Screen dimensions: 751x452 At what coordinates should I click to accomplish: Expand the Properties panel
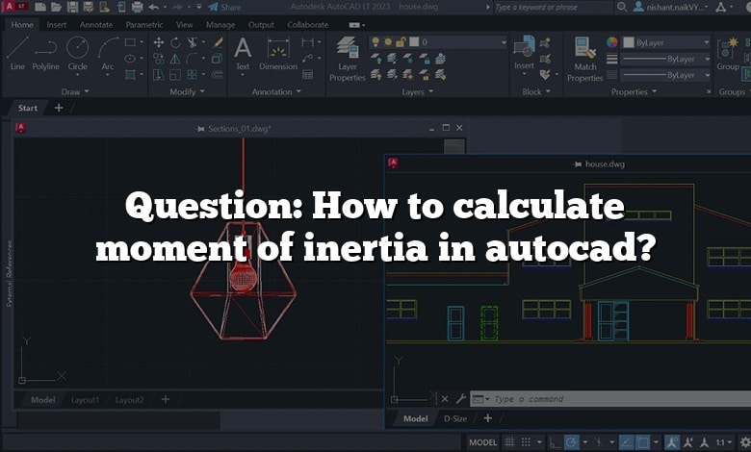[634, 91]
